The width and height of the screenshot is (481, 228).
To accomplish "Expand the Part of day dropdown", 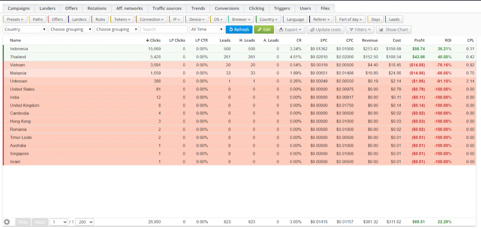I will (350, 19).
